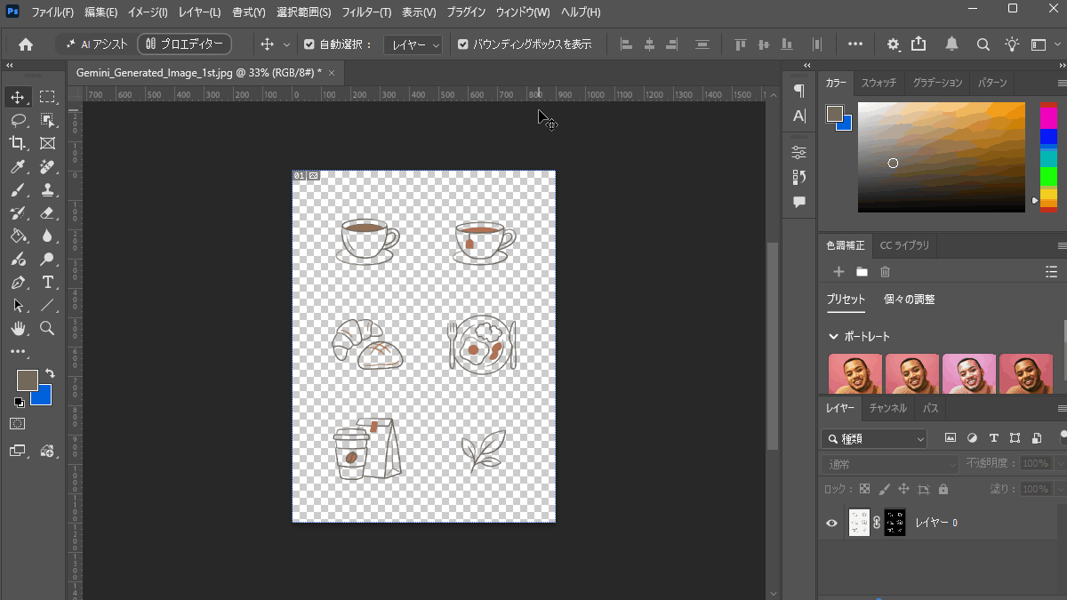This screenshot has width=1067, height=600.
Task: Toggle the layer mask link for レイヤー 0
Action: [x=877, y=523]
